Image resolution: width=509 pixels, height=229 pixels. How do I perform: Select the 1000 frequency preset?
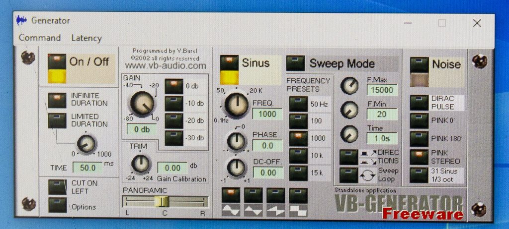(298, 139)
